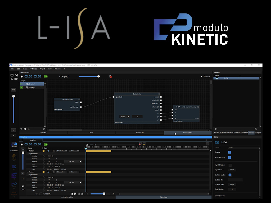The height and width of the screenshot is (203, 271).
Task: Click the L-ISA device icon in Editor header
Action: pos(217,142)
